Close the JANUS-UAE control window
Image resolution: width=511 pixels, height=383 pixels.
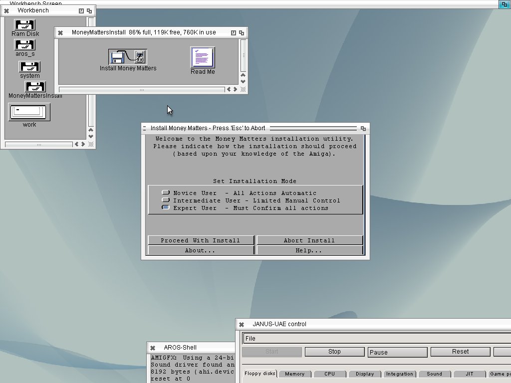click(242, 324)
